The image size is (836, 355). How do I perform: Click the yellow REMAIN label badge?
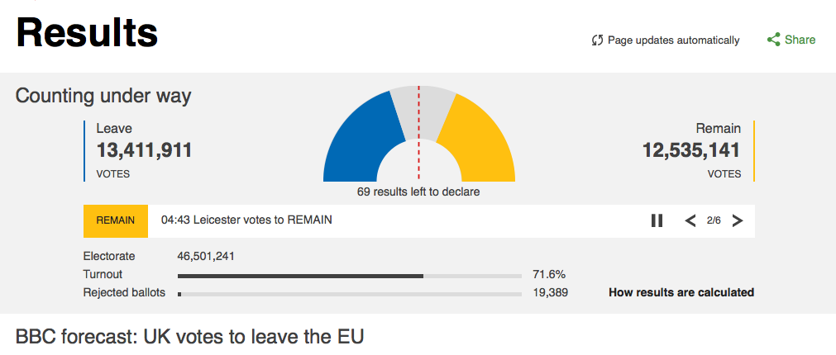coord(116,220)
